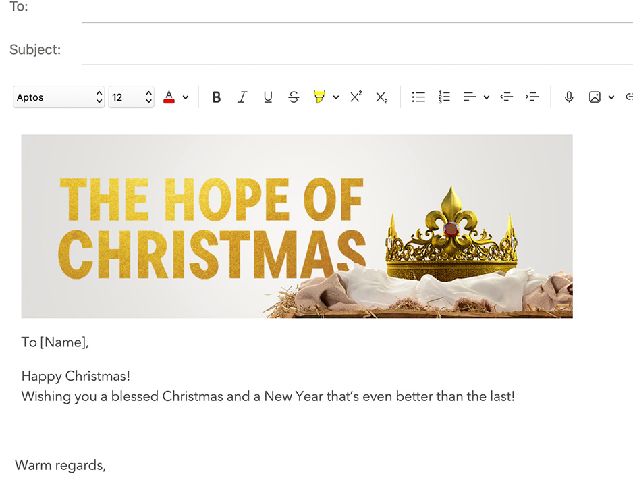Increase paragraph indent
633x478 pixels.
tap(532, 97)
